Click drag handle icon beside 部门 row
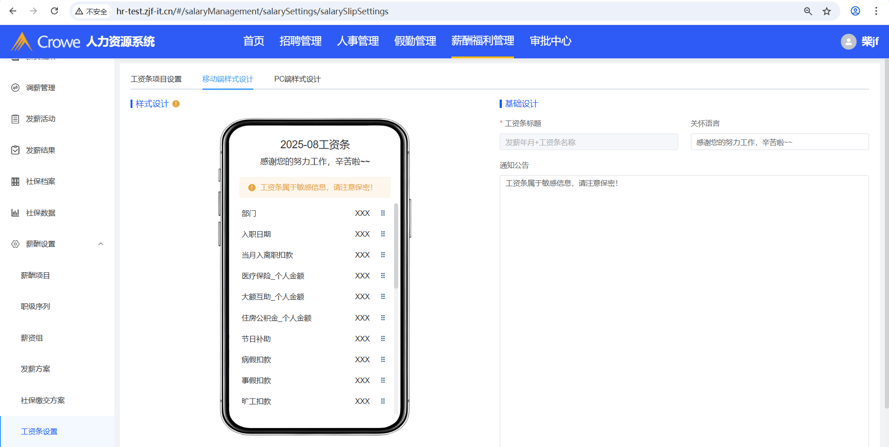 [x=383, y=213]
